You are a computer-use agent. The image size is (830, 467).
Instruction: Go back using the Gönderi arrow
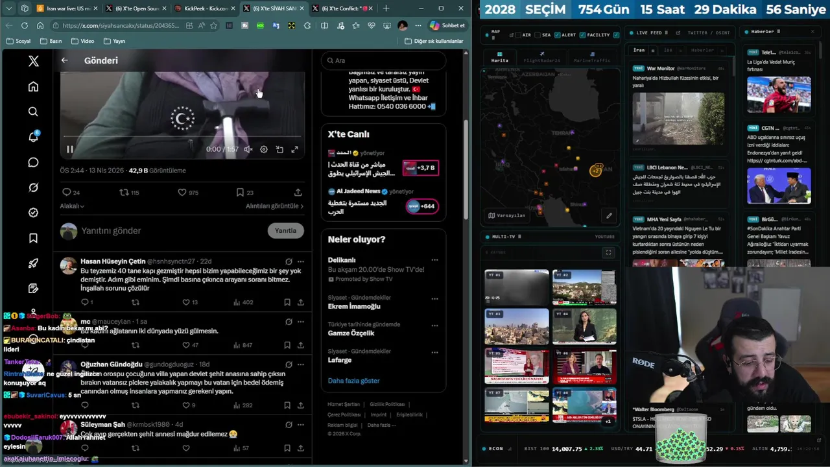tap(64, 60)
